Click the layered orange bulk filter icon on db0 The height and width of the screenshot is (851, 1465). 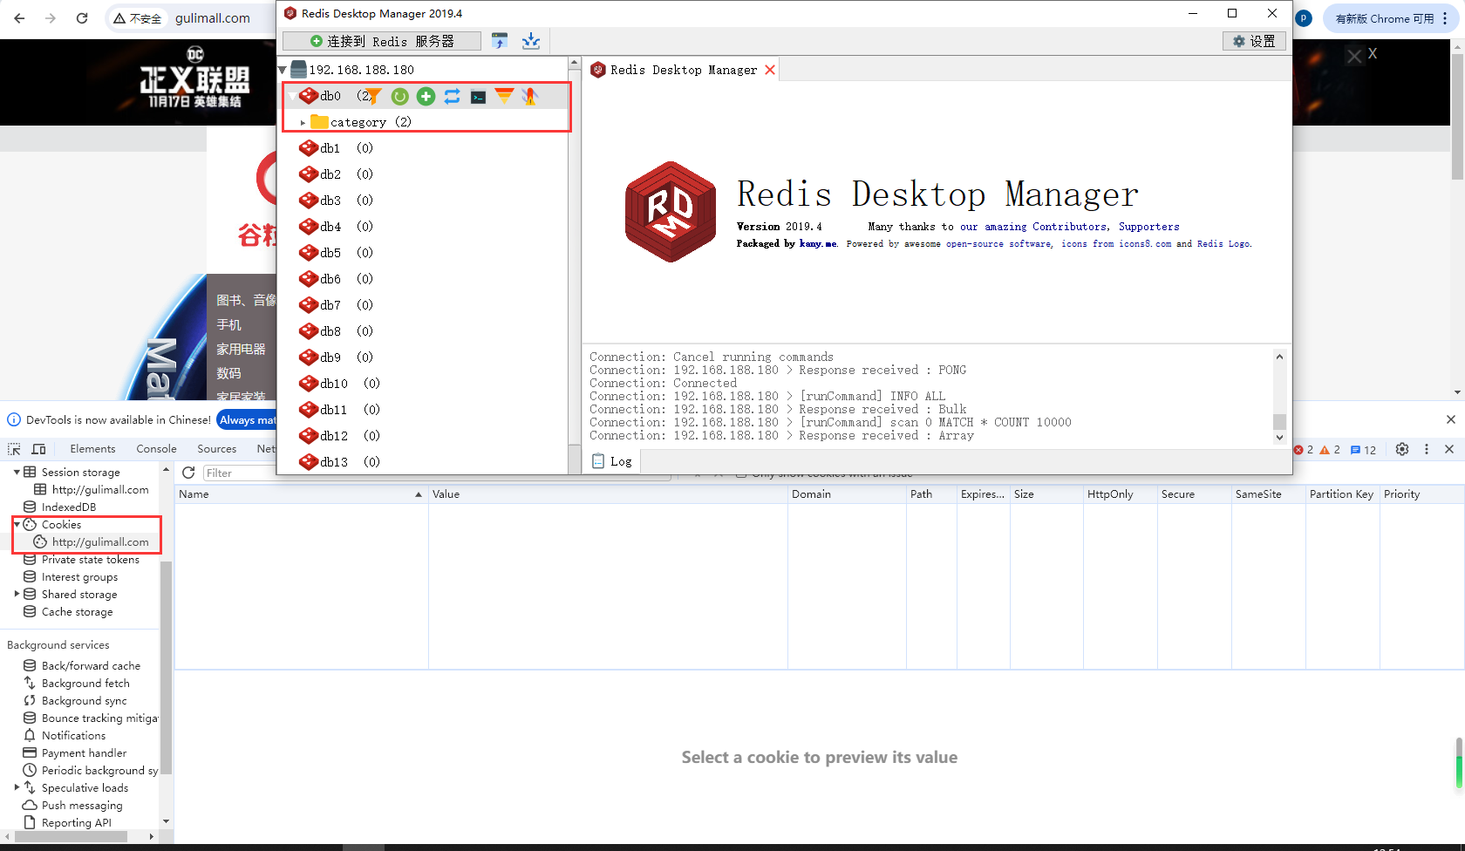coord(504,95)
